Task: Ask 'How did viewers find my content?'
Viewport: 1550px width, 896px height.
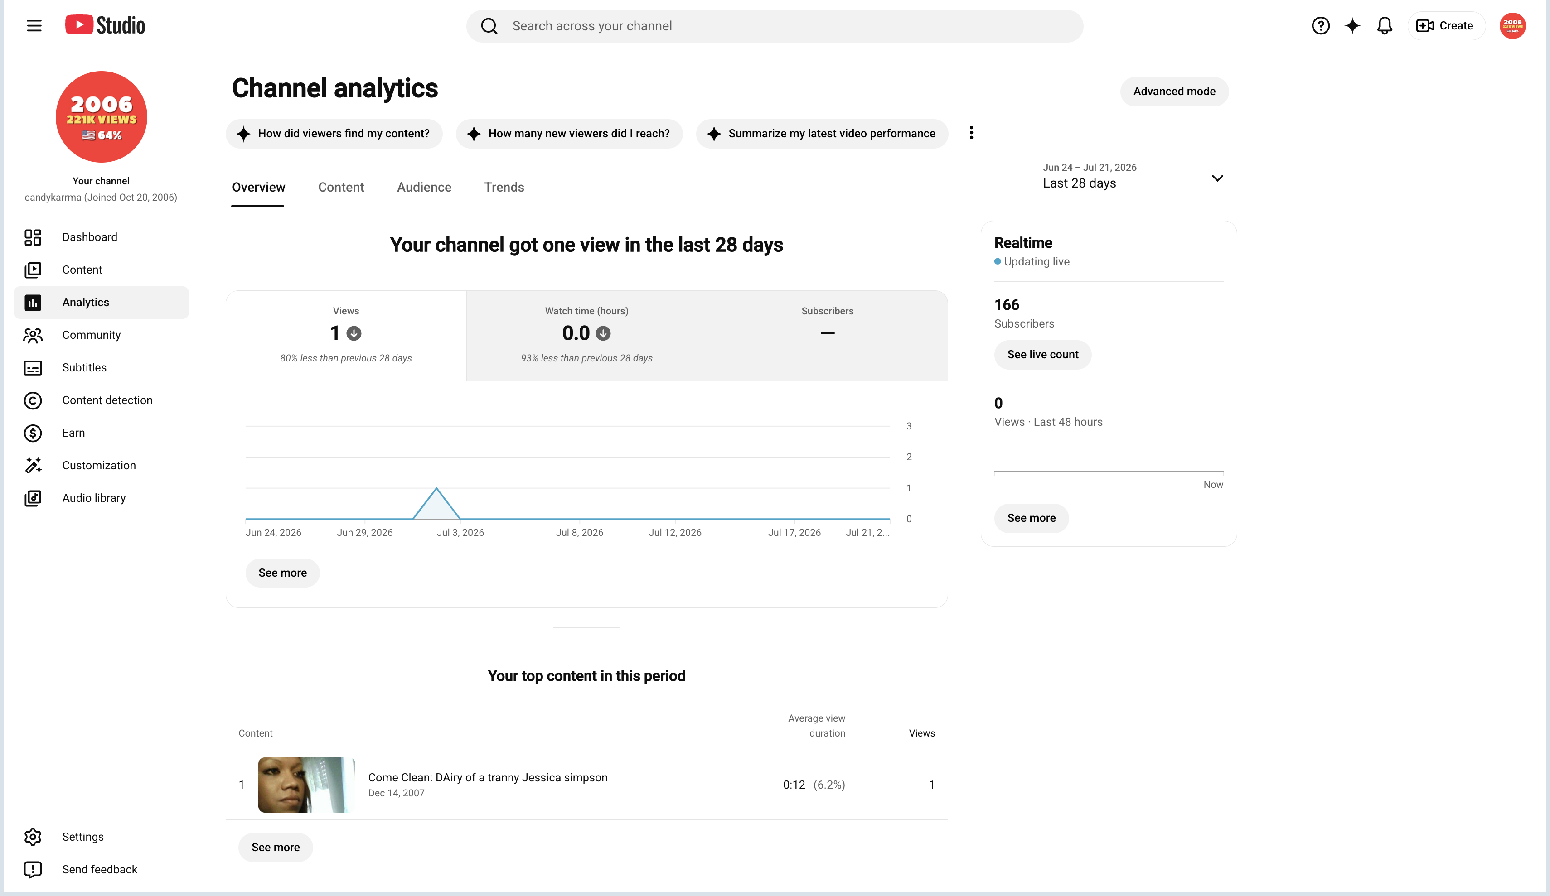Action: [x=334, y=134]
